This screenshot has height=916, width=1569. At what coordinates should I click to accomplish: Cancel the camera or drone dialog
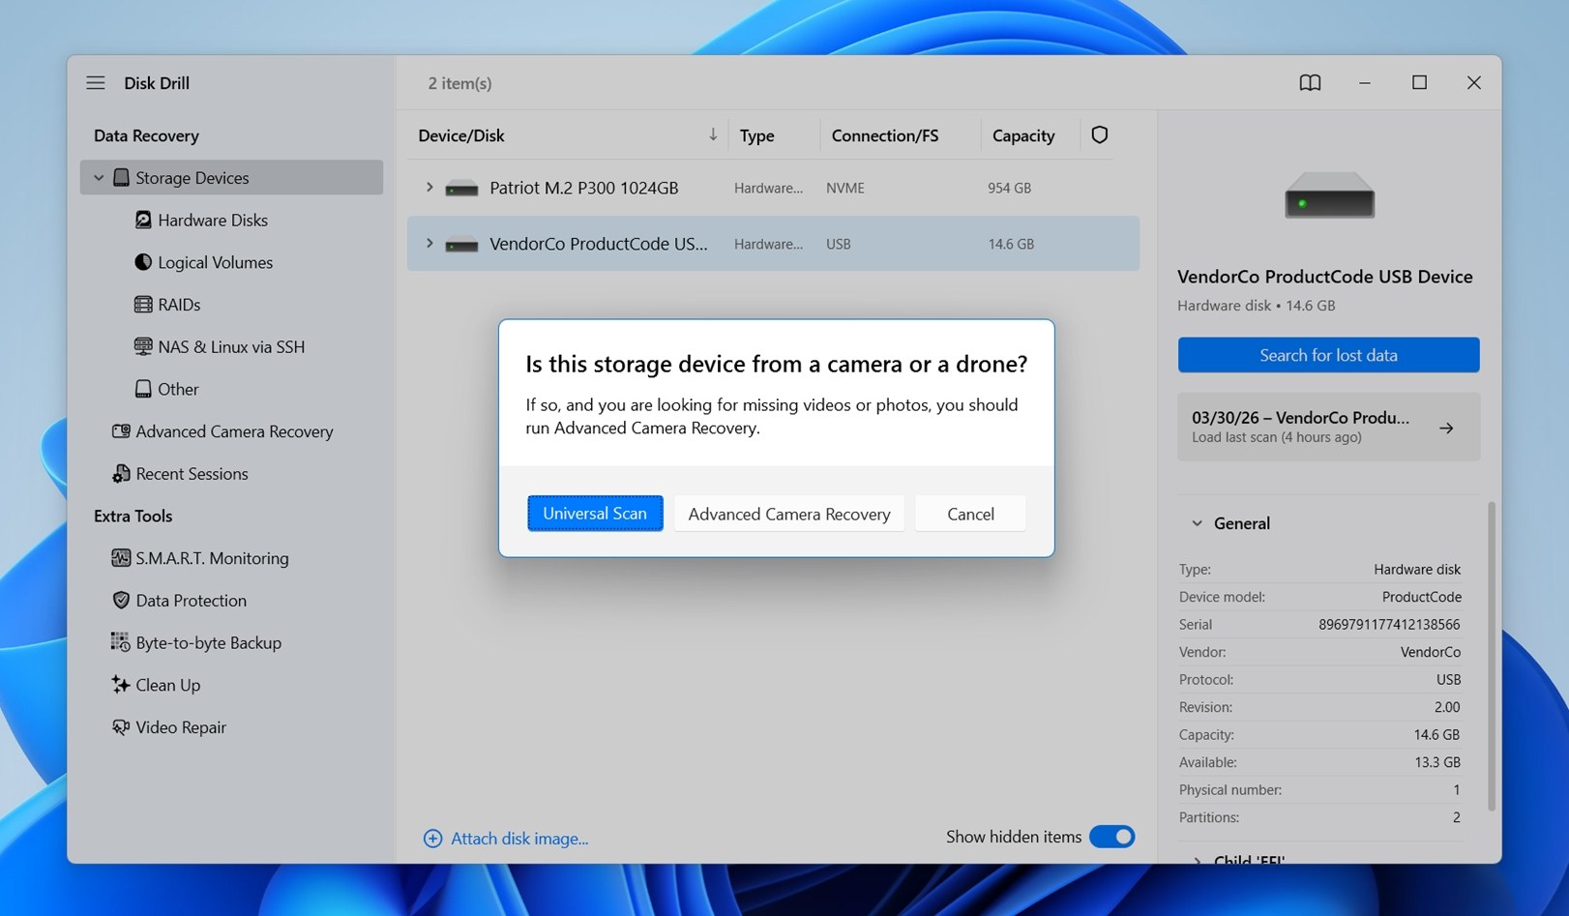point(970,514)
